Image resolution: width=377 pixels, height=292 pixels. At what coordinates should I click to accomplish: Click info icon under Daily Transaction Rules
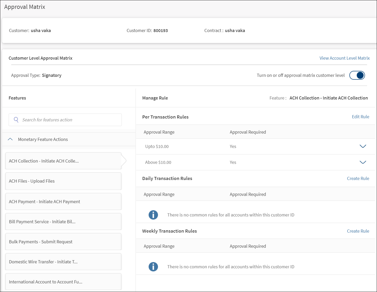pyautogui.click(x=153, y=215)
